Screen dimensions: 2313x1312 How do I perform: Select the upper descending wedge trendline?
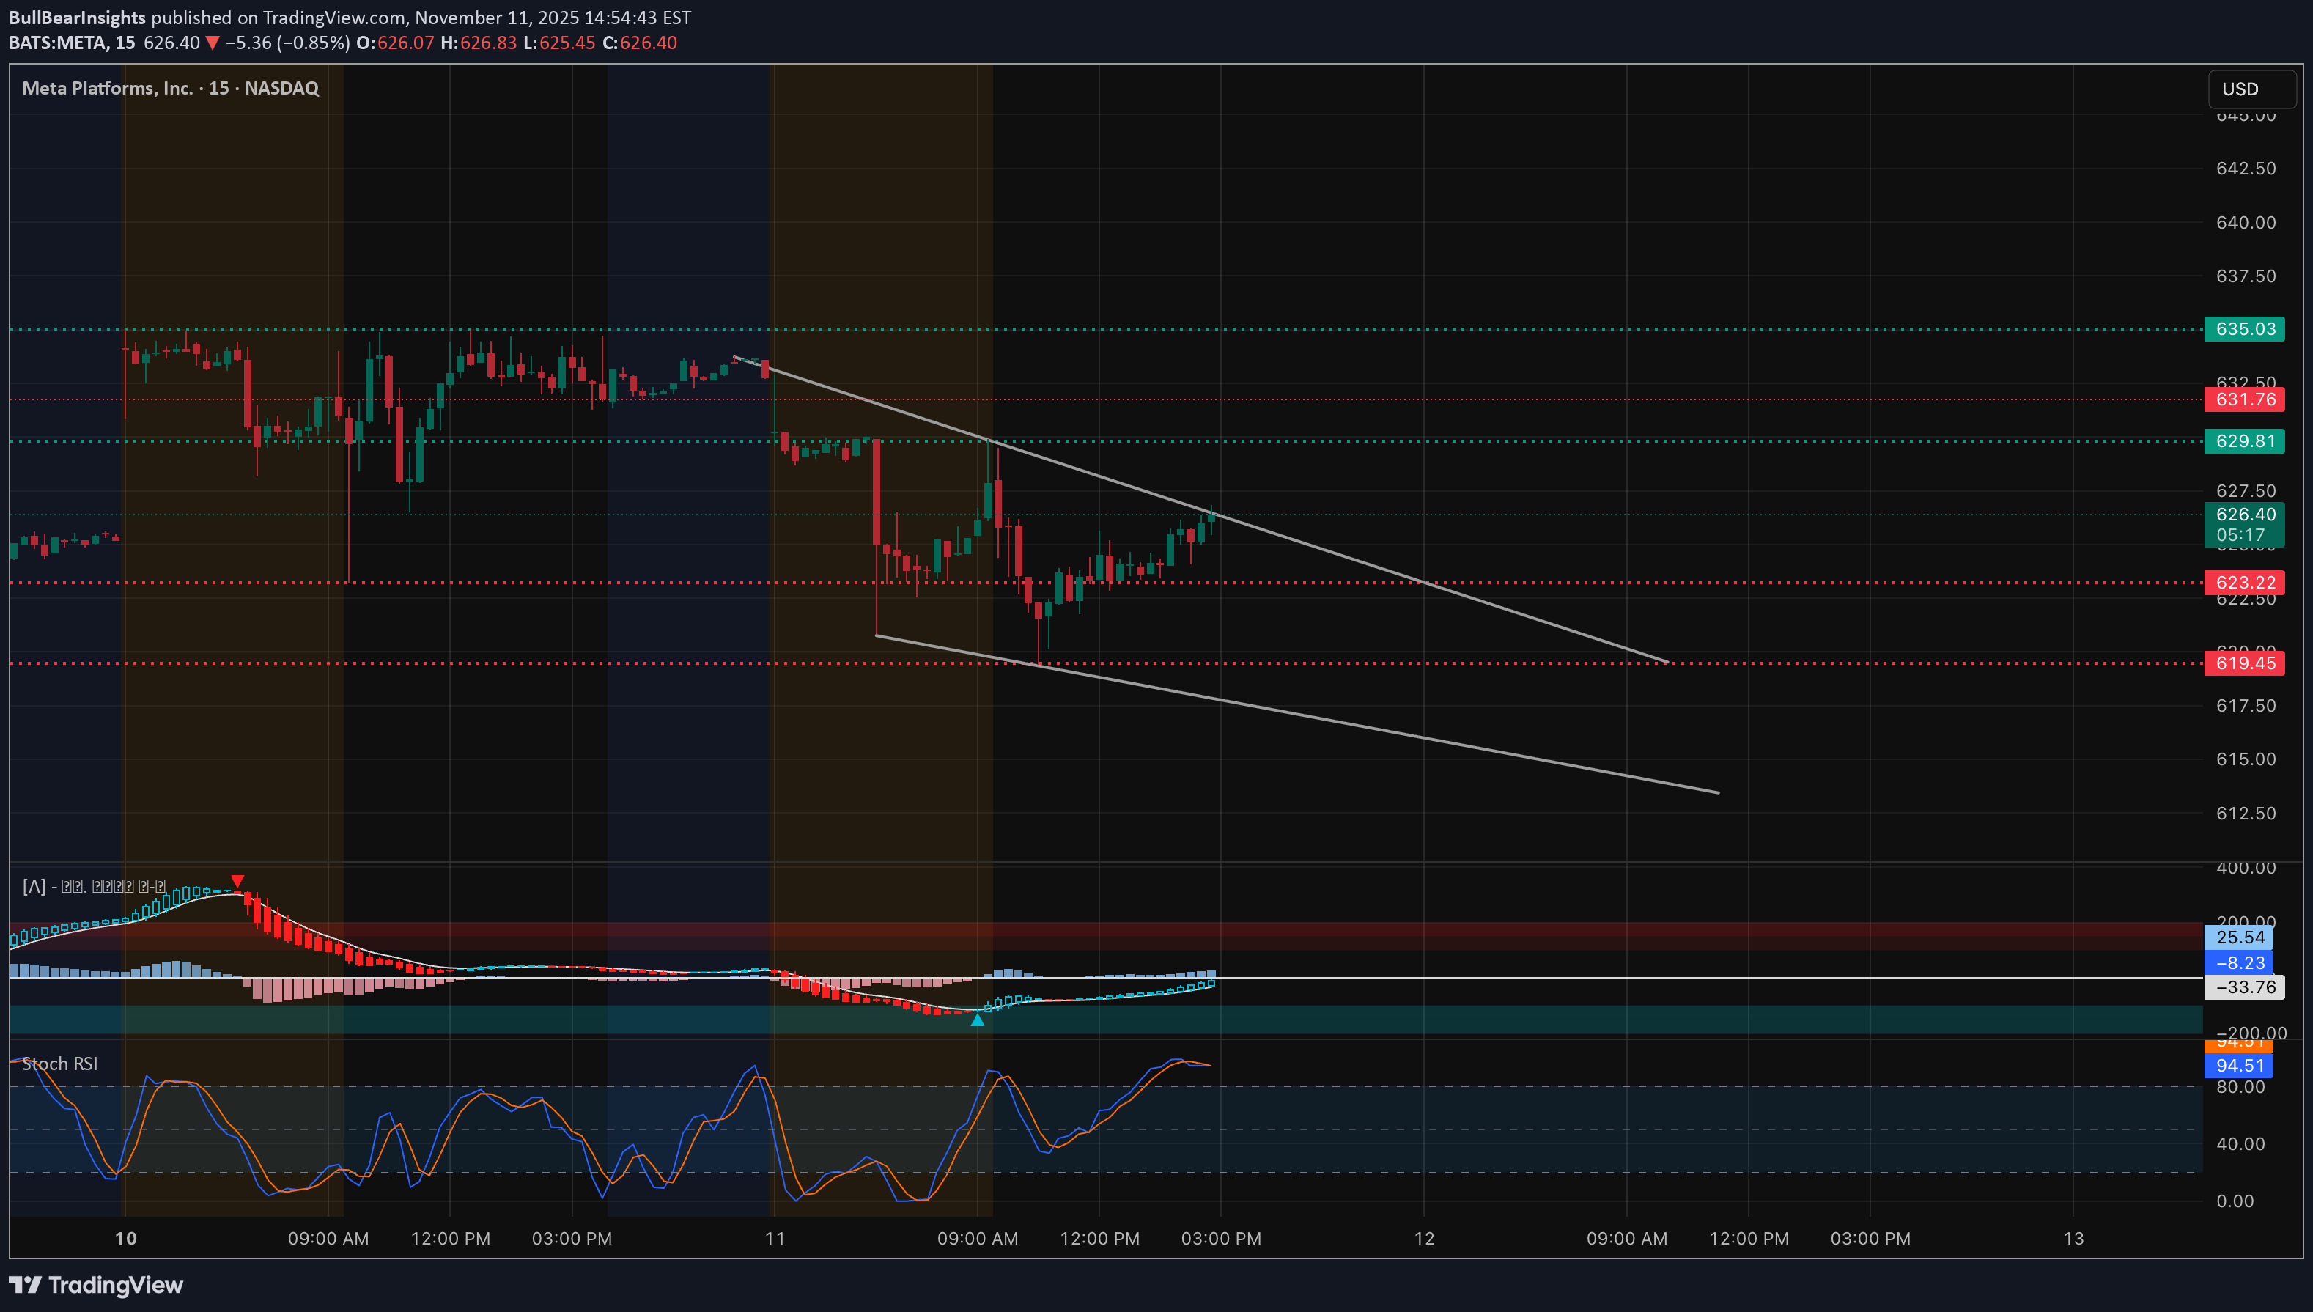1351,557
